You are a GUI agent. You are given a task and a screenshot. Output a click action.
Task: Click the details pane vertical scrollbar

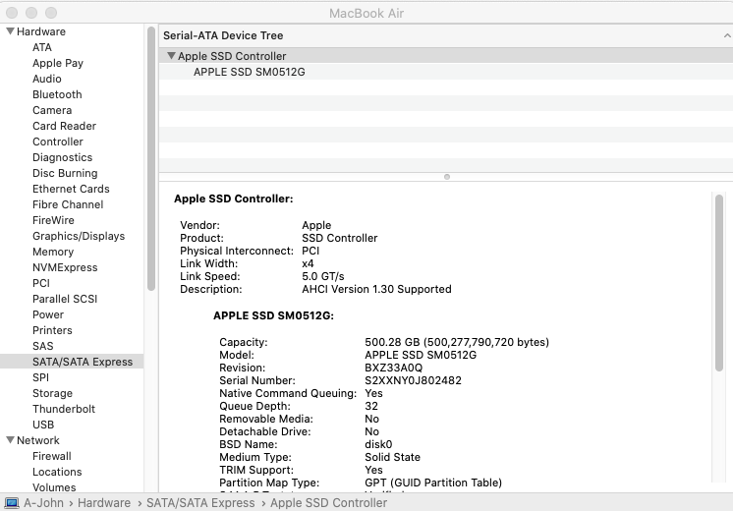click(719, 285)
